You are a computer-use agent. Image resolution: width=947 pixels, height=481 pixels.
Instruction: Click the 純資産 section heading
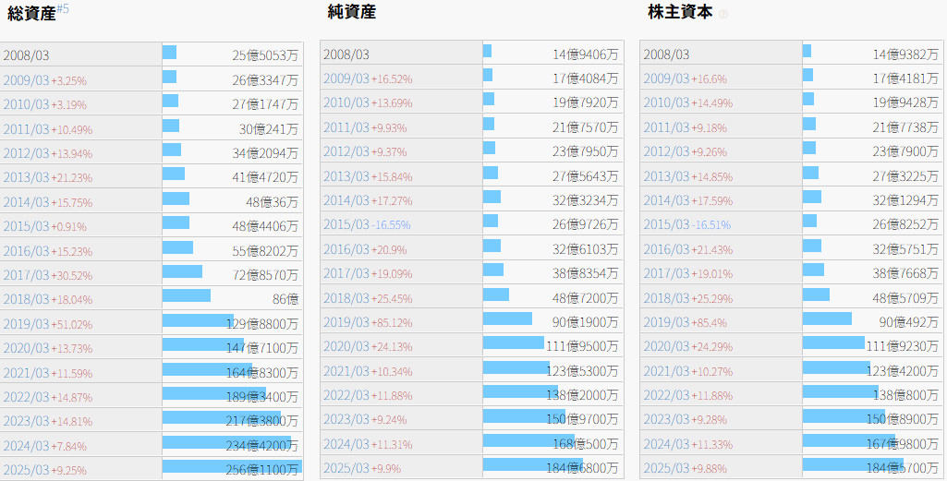[352, 12]
